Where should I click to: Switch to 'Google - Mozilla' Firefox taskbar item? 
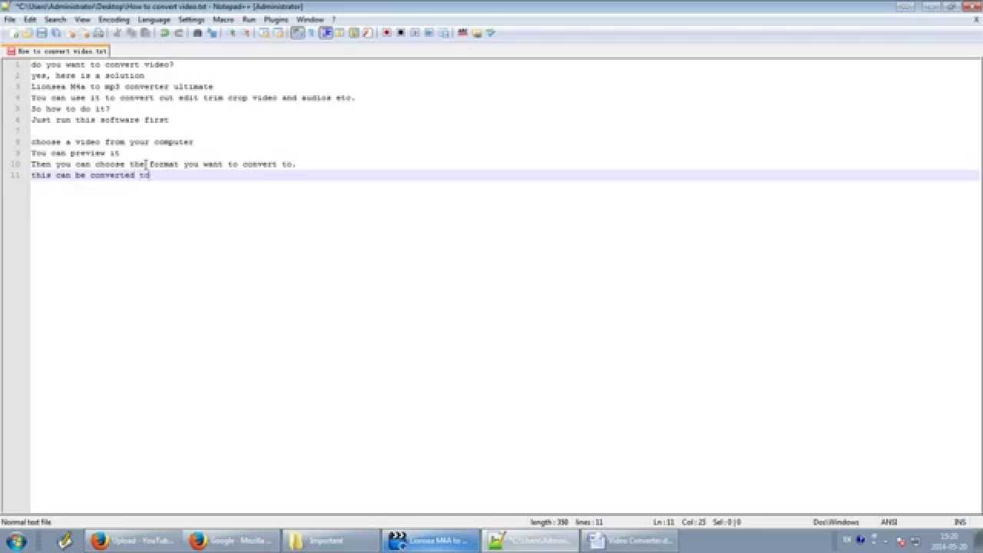pyautogui.click(x=232, y=541)
